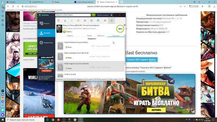Click the World of Tanks thumbnail in MediaGet
This screenshot has width=217, height=122.
pos(59,28)
